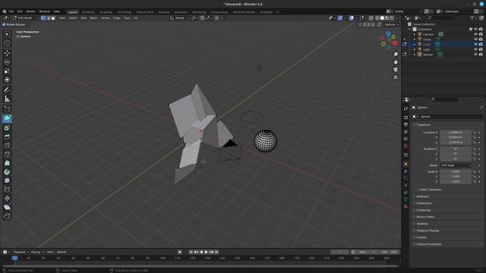Switch to the Modeling workspace tab

[x=88, y=12]
